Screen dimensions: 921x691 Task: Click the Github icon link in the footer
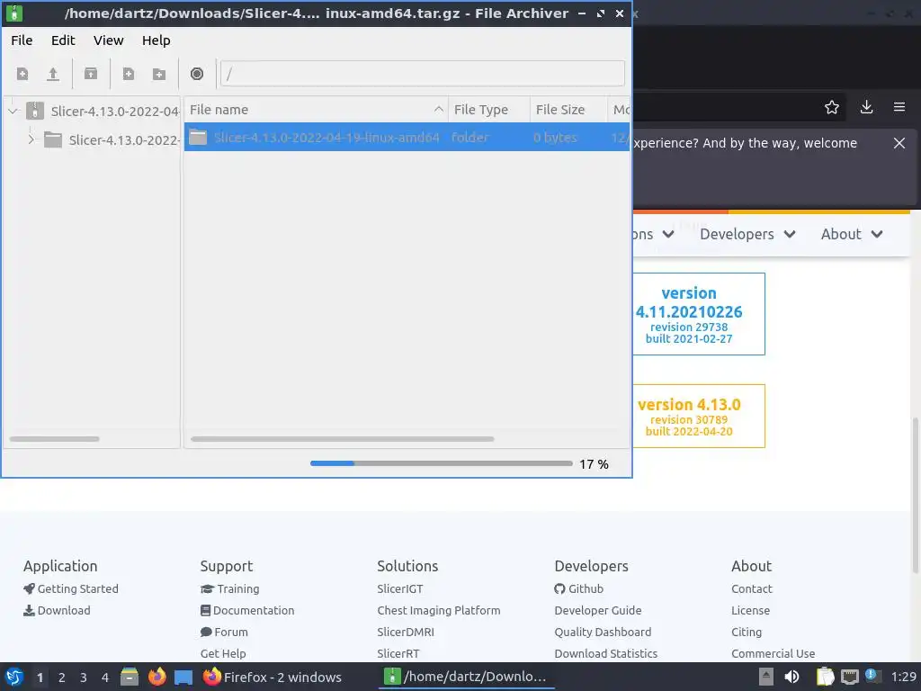(x=559, y=588)
